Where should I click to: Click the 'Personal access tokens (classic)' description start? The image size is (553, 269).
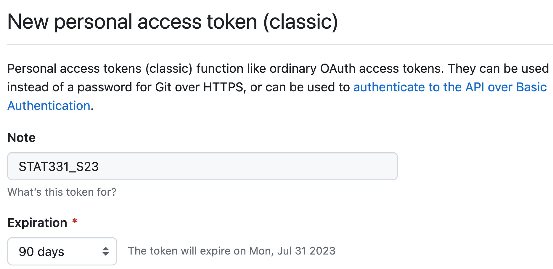point(74,69)
